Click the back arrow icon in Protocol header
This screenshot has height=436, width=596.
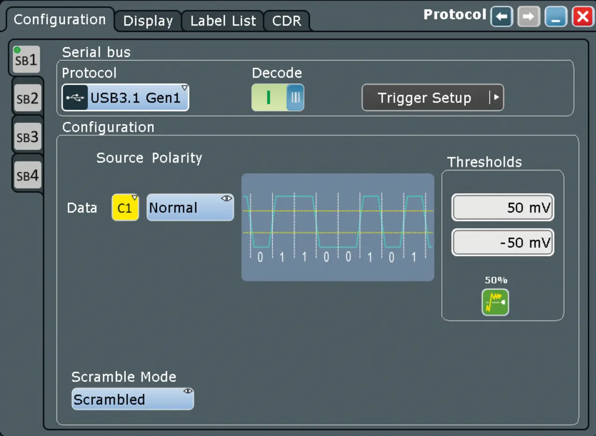(501, 18)
